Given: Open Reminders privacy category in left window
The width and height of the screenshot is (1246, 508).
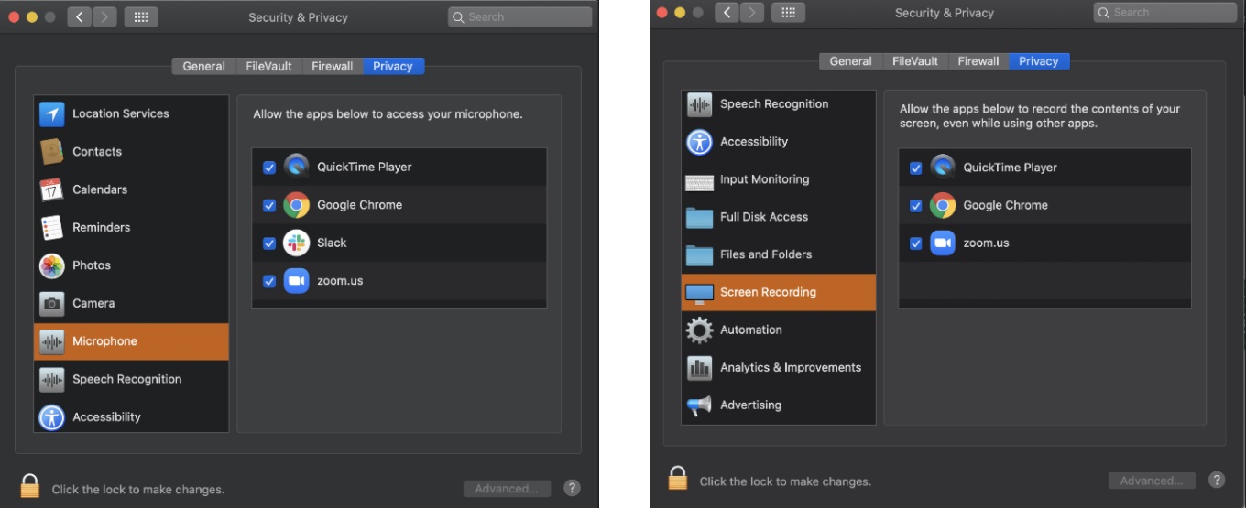Looking at the screenshot, I should [x=131, y=227].
